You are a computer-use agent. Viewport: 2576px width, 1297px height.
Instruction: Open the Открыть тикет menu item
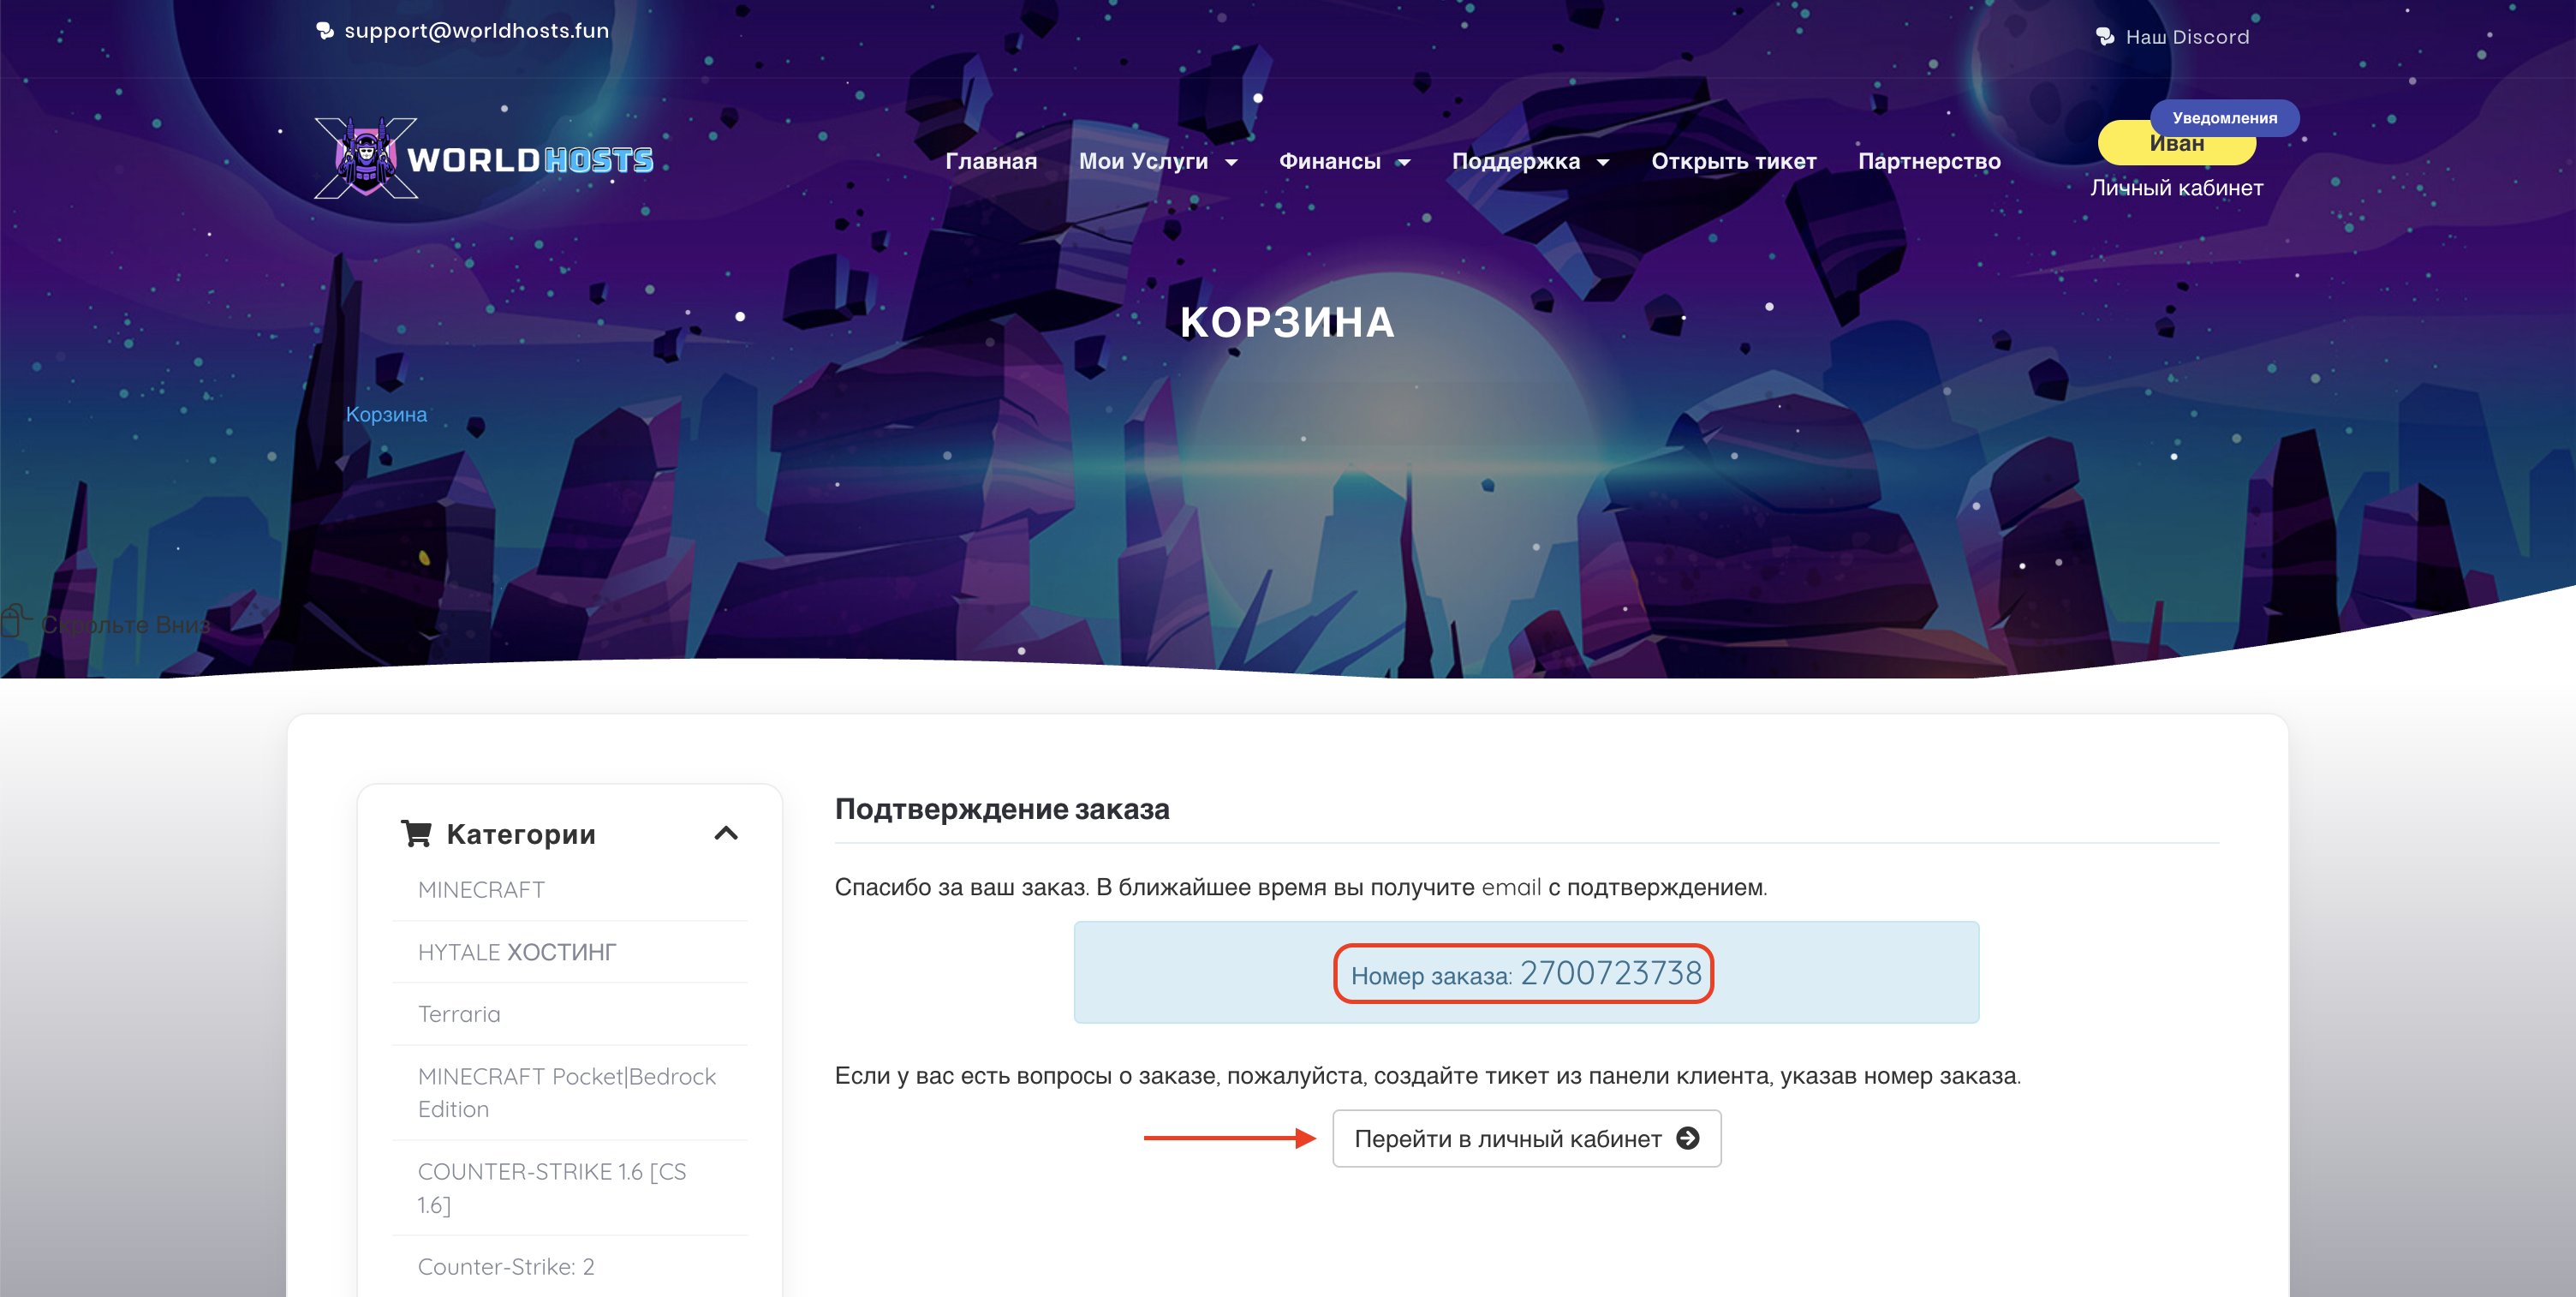pyautogui.click(x=1733, y=162)
